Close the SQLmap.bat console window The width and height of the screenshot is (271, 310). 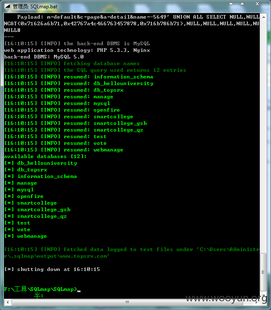pyautogui.click(x=257, y=4)
